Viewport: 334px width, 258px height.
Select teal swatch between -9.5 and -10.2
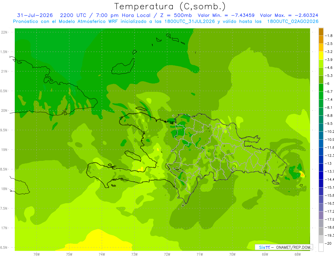click(x=321, y=127)
